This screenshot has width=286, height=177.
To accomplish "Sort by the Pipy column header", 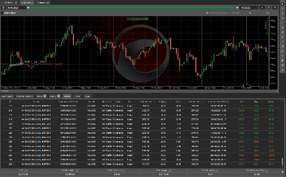I will [x=256, y=102].
